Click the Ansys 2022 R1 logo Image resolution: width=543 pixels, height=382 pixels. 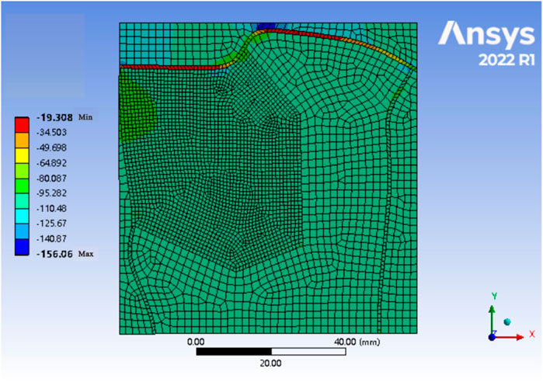click(487, 43)
